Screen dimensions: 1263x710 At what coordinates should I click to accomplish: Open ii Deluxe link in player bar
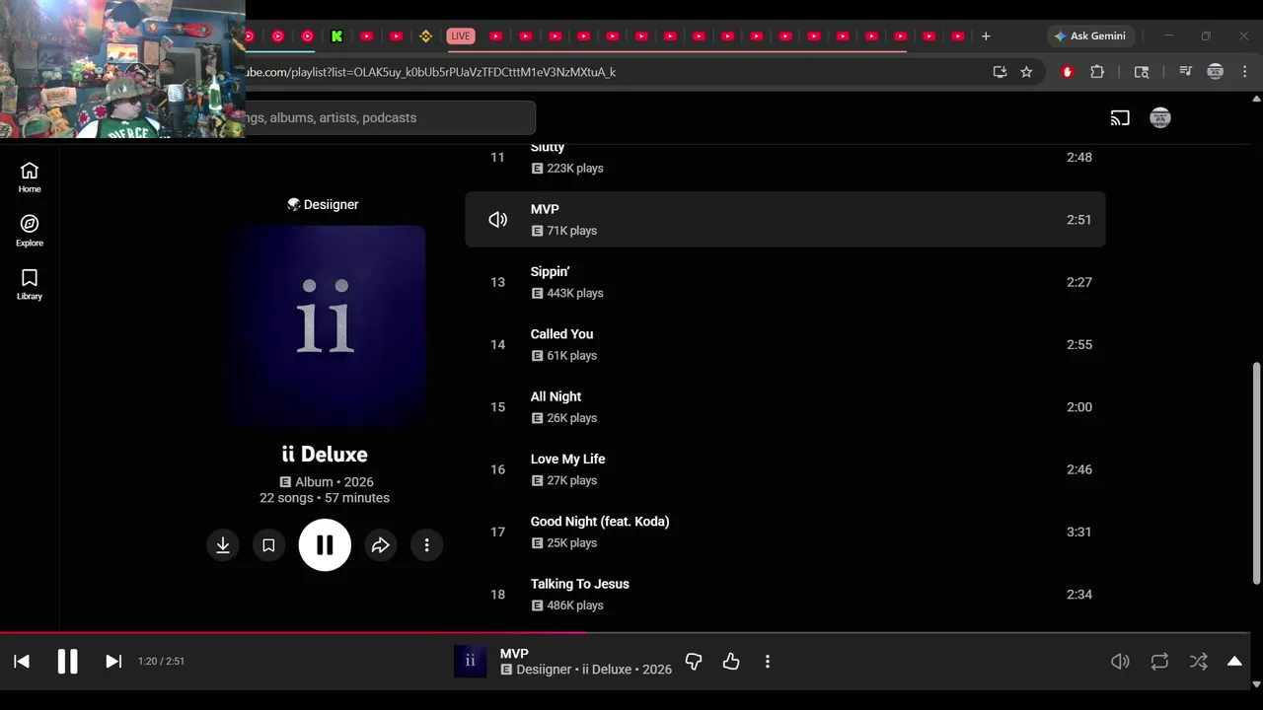607,670
